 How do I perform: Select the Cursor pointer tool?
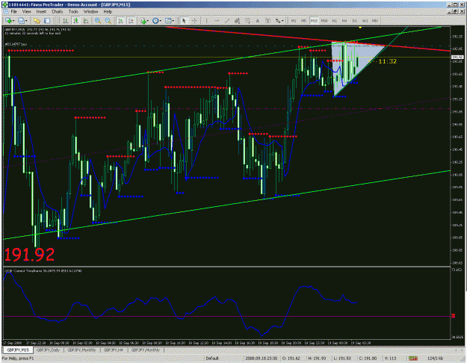click(184, 21)
